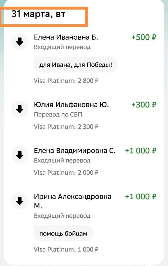Click 'Visa Platinum: 2 300 ₽' balance text
The width and height of the screenshot is (168, 266).
[x=66, y=126]
